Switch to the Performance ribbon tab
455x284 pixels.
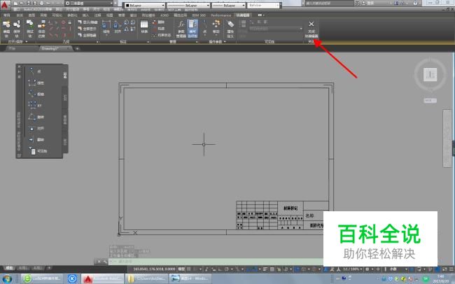(220, 15)
